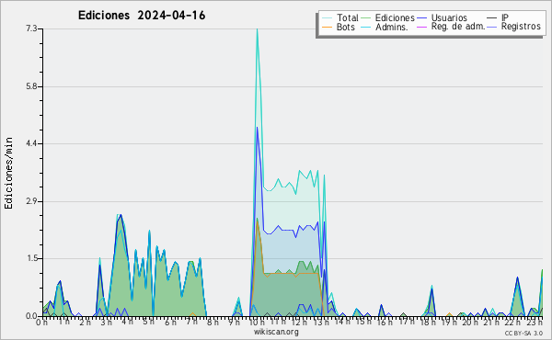This screenshot has height=340, width=552.
Task: Click the 'CC BY-SA 3.0' license text
Action: [x=523, y=333]
